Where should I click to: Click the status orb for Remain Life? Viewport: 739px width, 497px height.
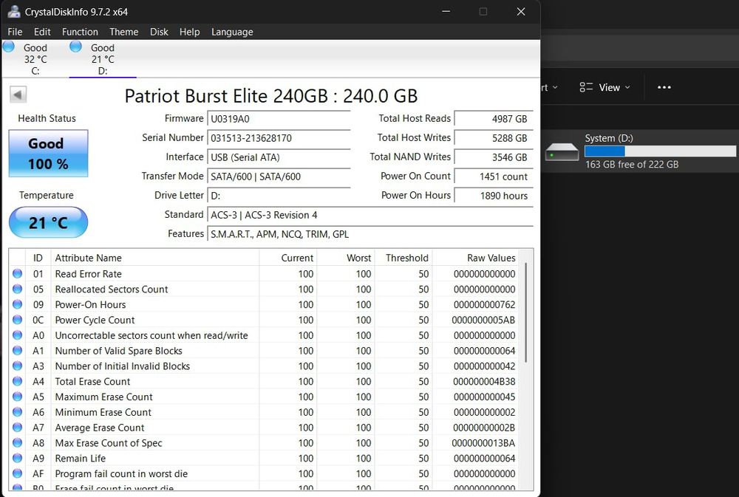click(x=18, y=458)
